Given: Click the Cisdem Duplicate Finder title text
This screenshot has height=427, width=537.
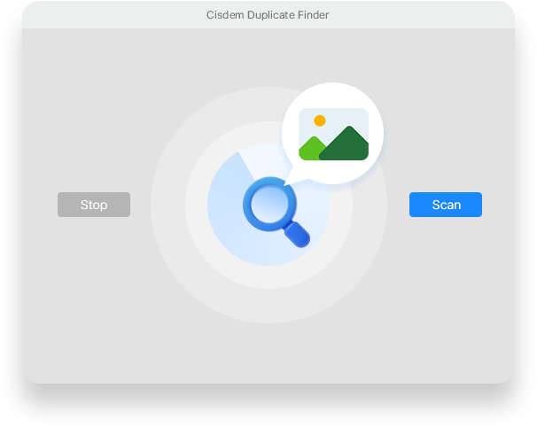Looking at the screenshot, I should [268, 15].
